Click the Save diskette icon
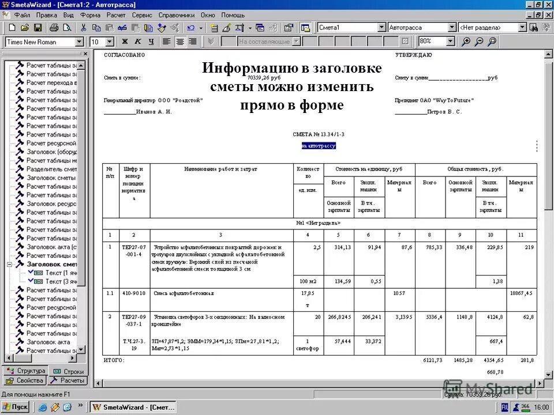Screen dimensions: 554x415 (x=38, y=27)
